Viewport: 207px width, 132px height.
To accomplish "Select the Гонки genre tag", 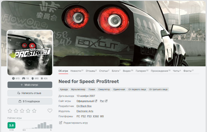I will (x=92, y=89).
